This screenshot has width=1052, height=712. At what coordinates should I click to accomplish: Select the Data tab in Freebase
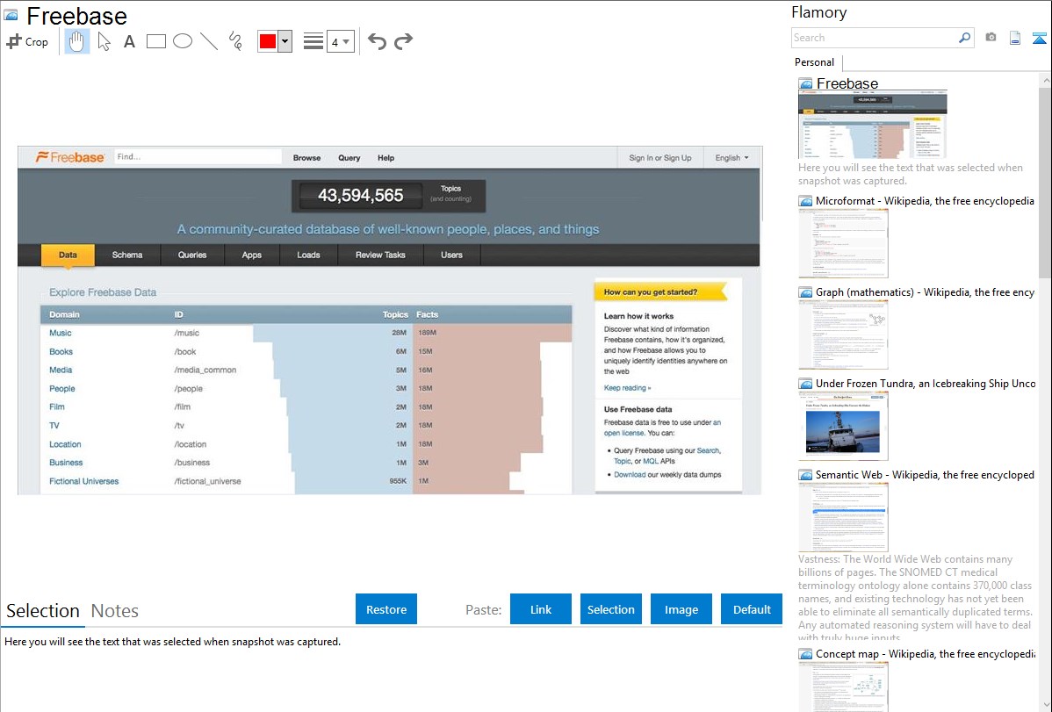point(68,255)
